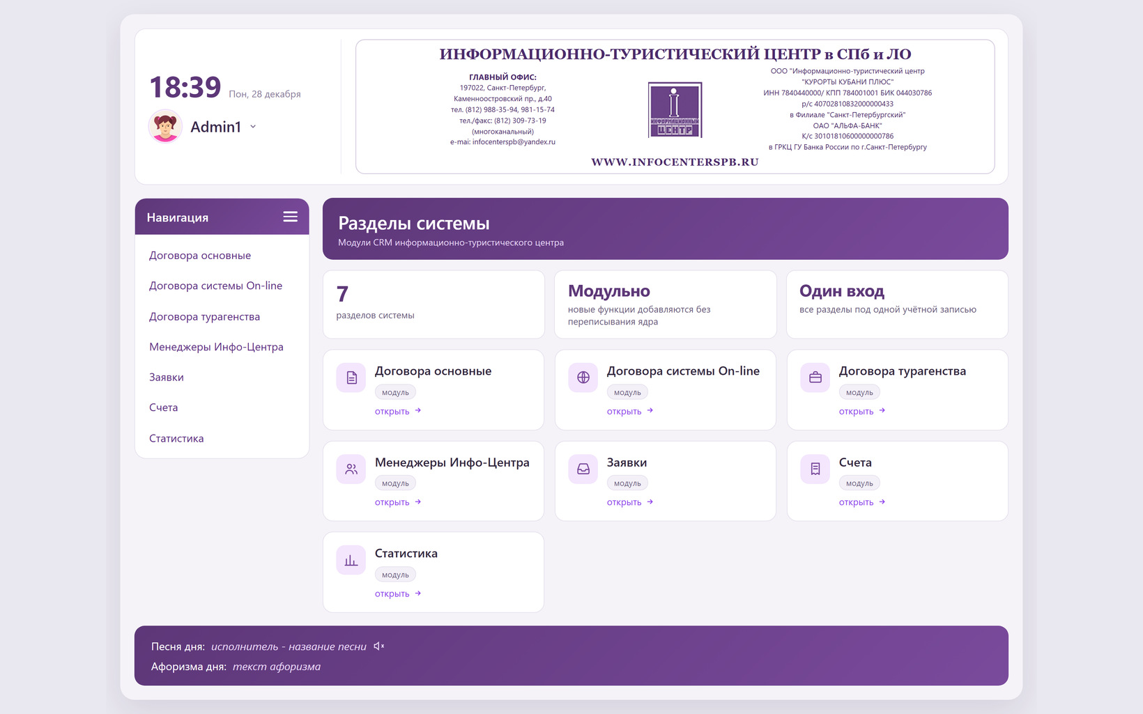
Task: Open Статистика from the navigation sidebar
Action: [176, 438]
